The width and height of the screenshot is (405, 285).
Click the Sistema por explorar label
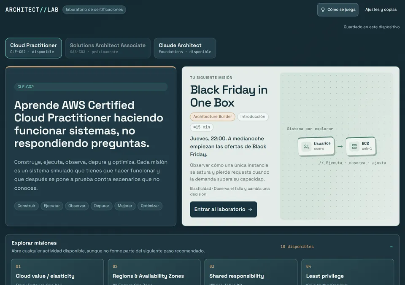point(310,129)
